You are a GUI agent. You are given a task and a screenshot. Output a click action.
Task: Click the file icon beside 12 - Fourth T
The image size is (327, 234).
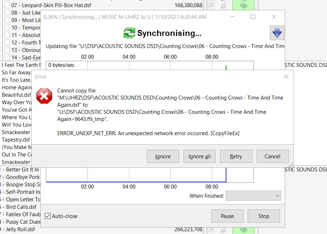click(7, 43)
